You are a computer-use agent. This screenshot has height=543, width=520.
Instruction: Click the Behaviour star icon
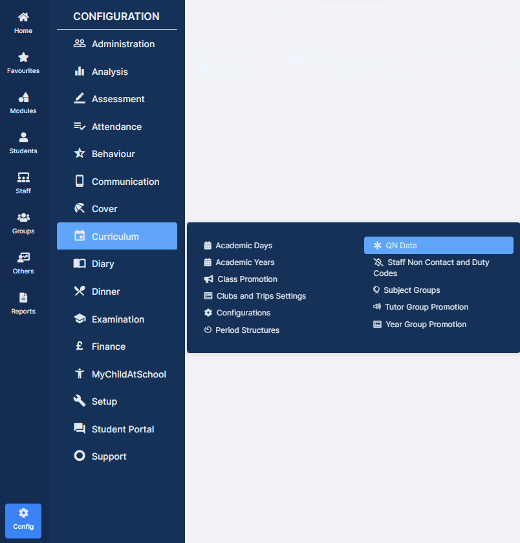pos(80,153)
